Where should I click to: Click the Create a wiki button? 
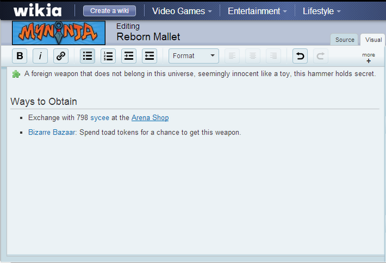pos(110,11)
